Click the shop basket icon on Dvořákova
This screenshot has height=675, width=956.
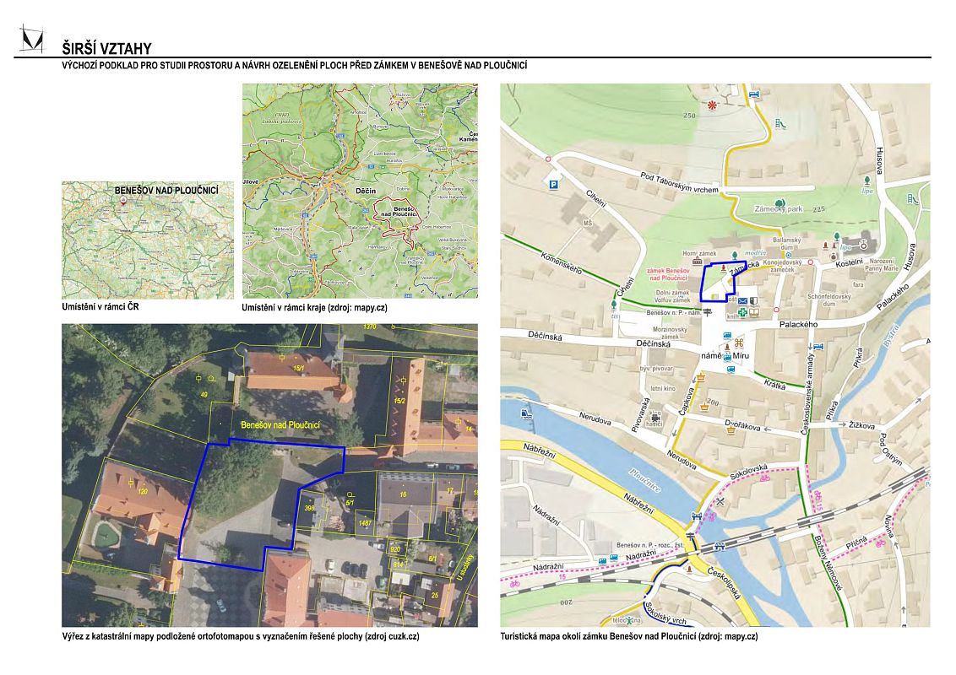731,430
